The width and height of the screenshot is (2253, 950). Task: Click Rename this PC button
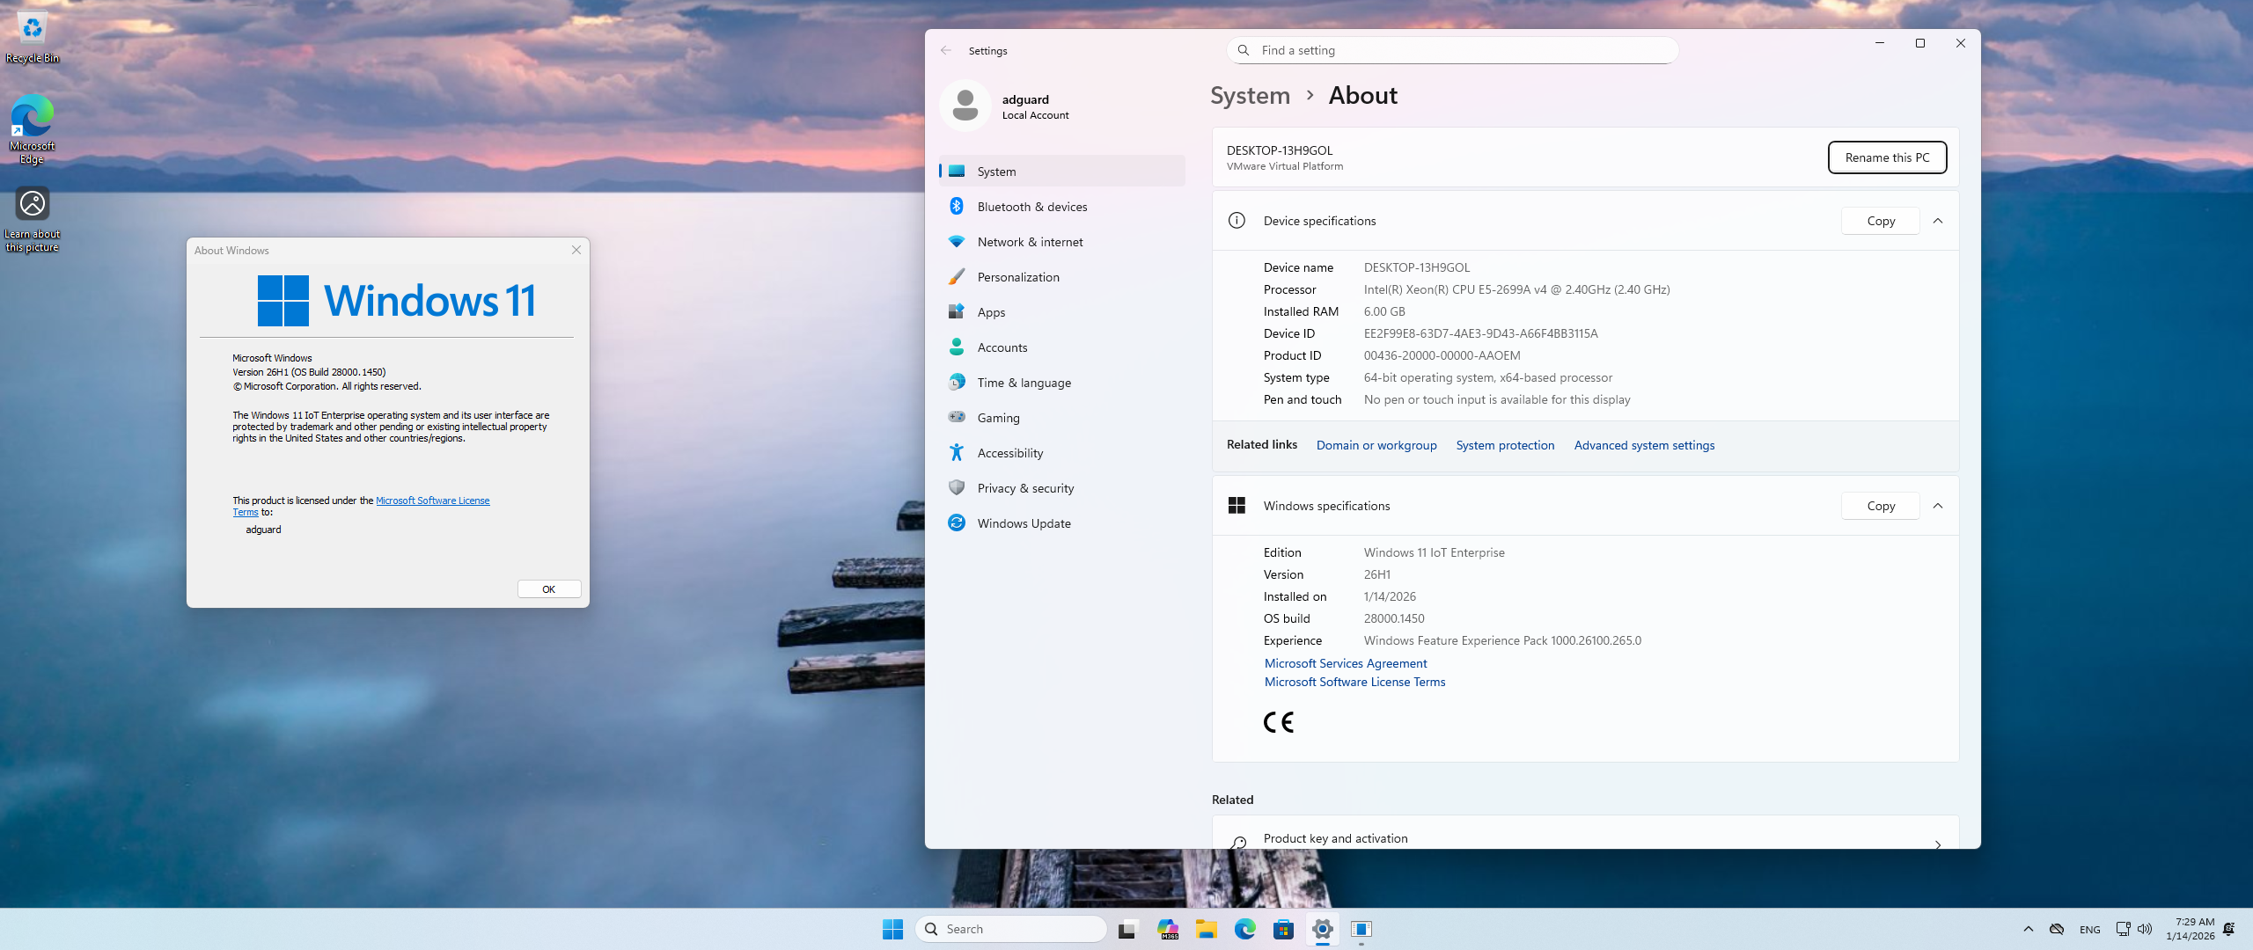(1887, 157)
